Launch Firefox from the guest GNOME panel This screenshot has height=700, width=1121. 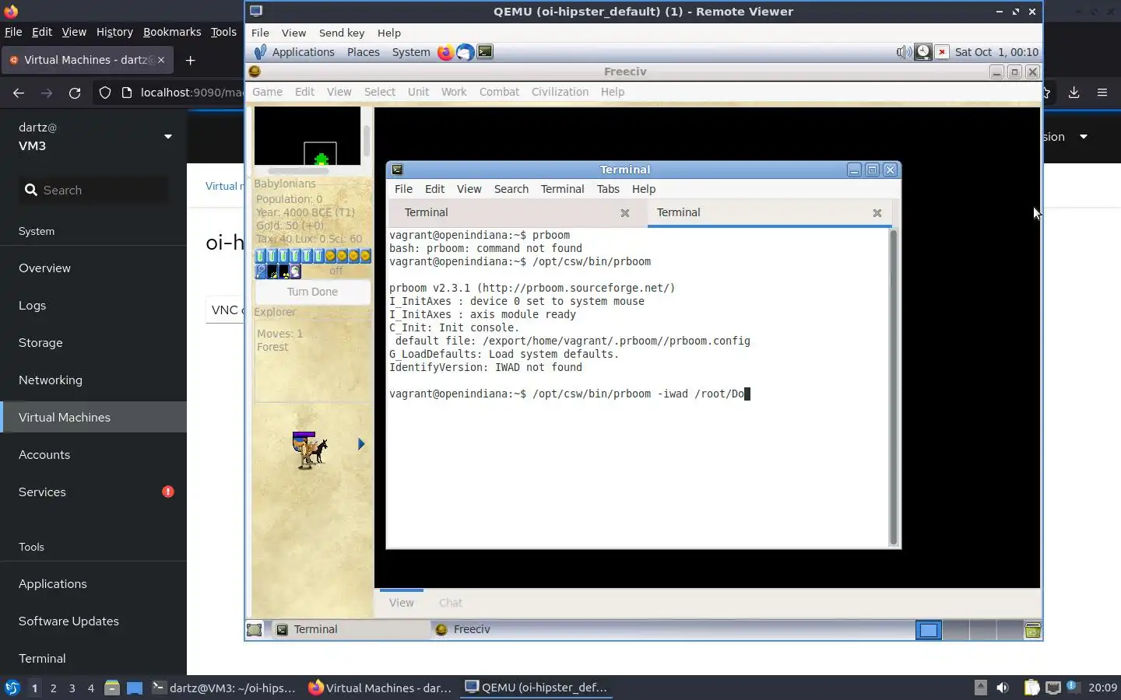click(445, 52)
